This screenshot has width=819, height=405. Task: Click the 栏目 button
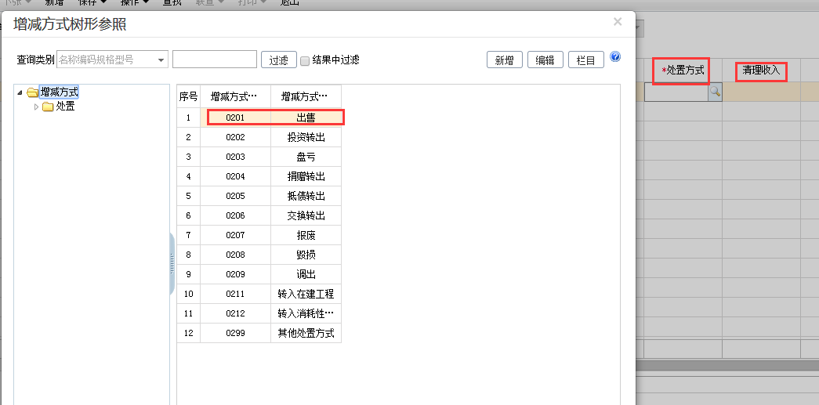[585, 60]
